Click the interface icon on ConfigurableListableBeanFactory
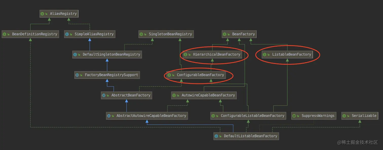Viewport: 383px width, 150px height. coord(213,116)
